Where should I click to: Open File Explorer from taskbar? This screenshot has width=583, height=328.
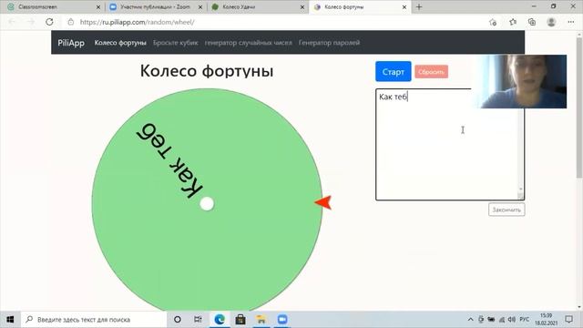[x=261, y=320]
